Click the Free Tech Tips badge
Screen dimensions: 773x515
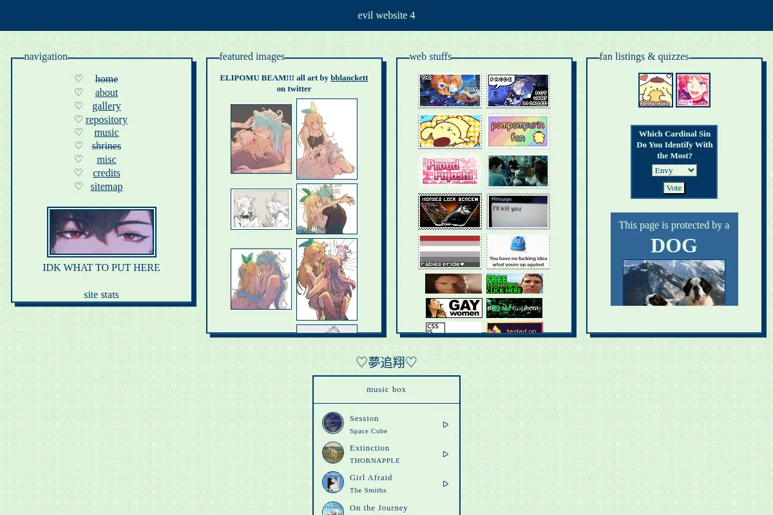(514, 284)
